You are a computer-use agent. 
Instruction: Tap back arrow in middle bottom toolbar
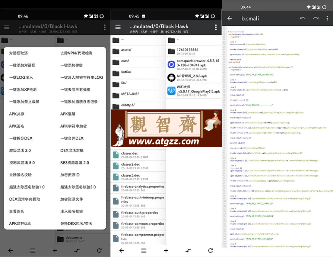(x=122, y=250)
